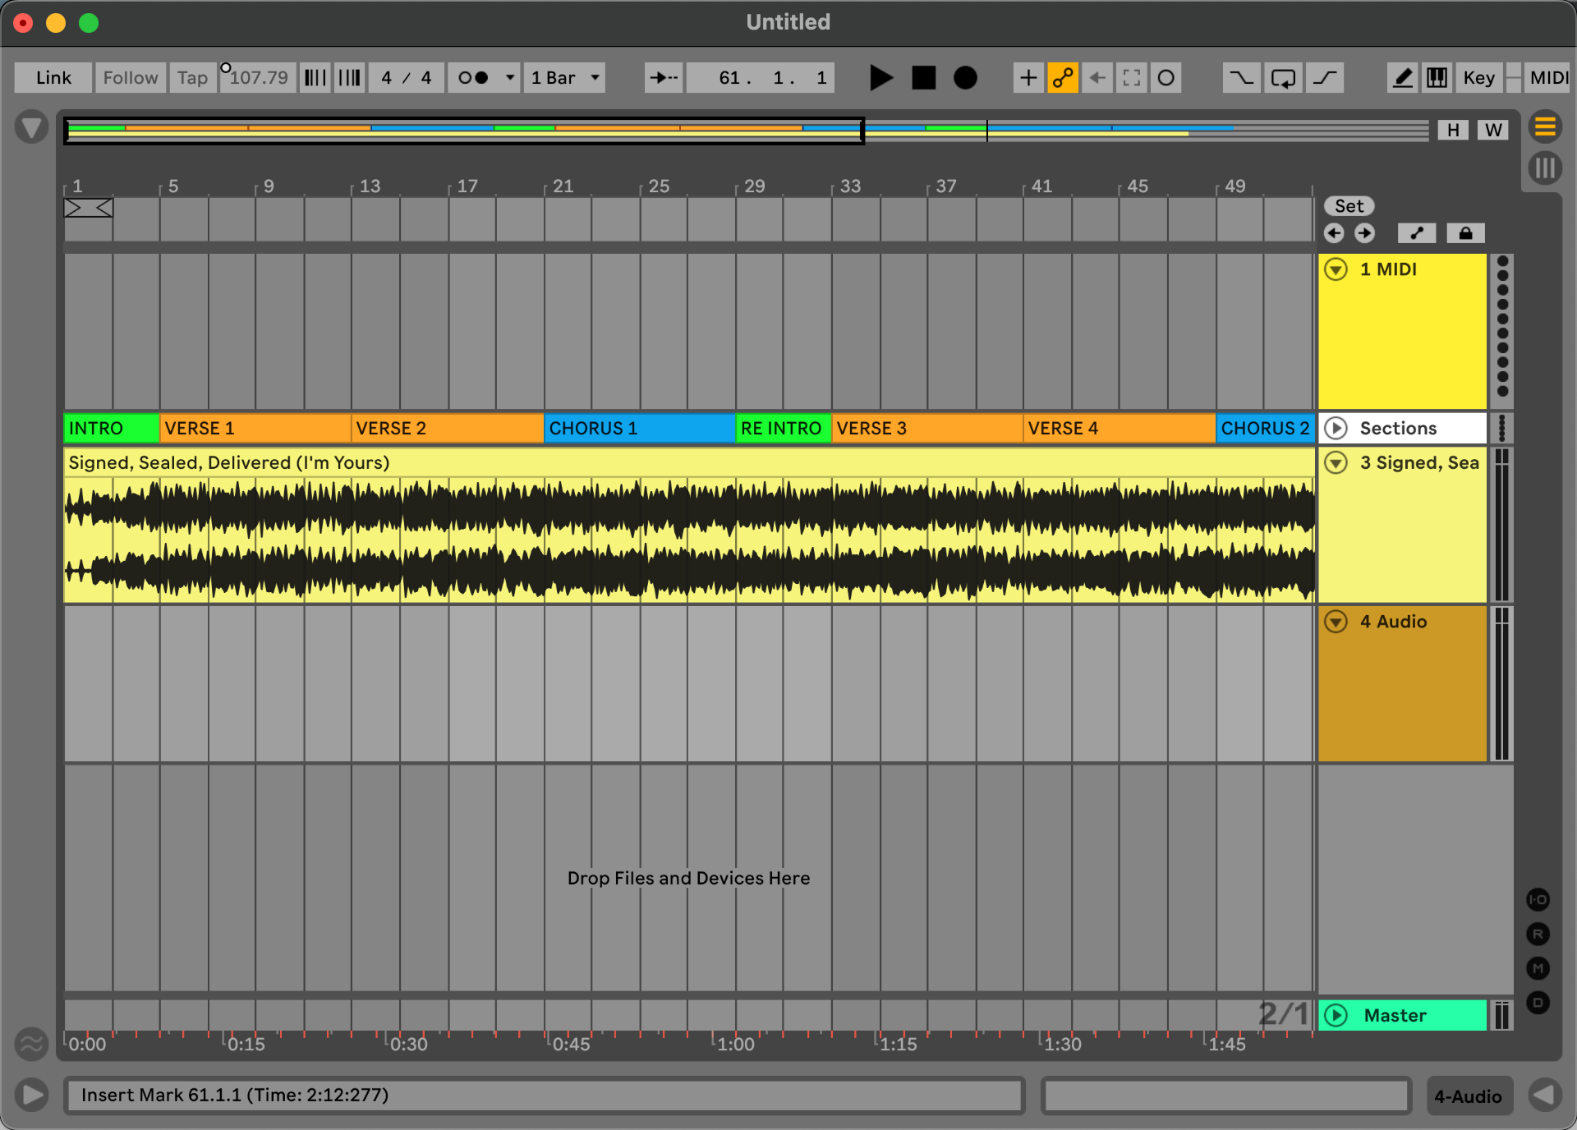The width and height of the screenshot is (1577, 1130).
Task: Click Re-enable Automation arrow button
Action: click(x=1097, y=78)
